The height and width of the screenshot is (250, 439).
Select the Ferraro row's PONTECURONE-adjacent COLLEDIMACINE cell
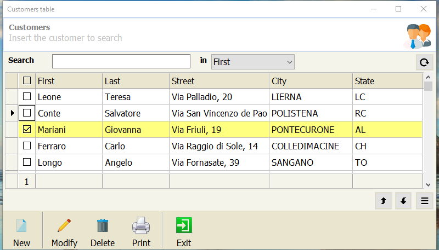(311, 146)
